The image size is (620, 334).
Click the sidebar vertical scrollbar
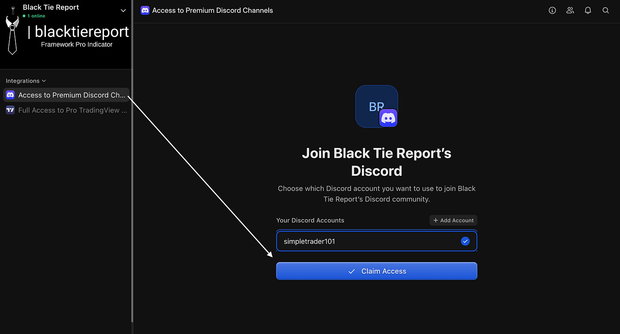(x=132, y=162)
